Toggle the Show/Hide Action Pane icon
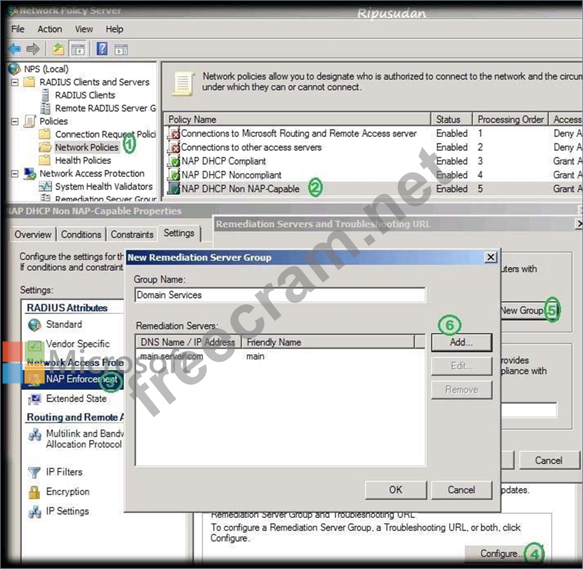This screenshot has height=569, width=583. click(121, 49)
